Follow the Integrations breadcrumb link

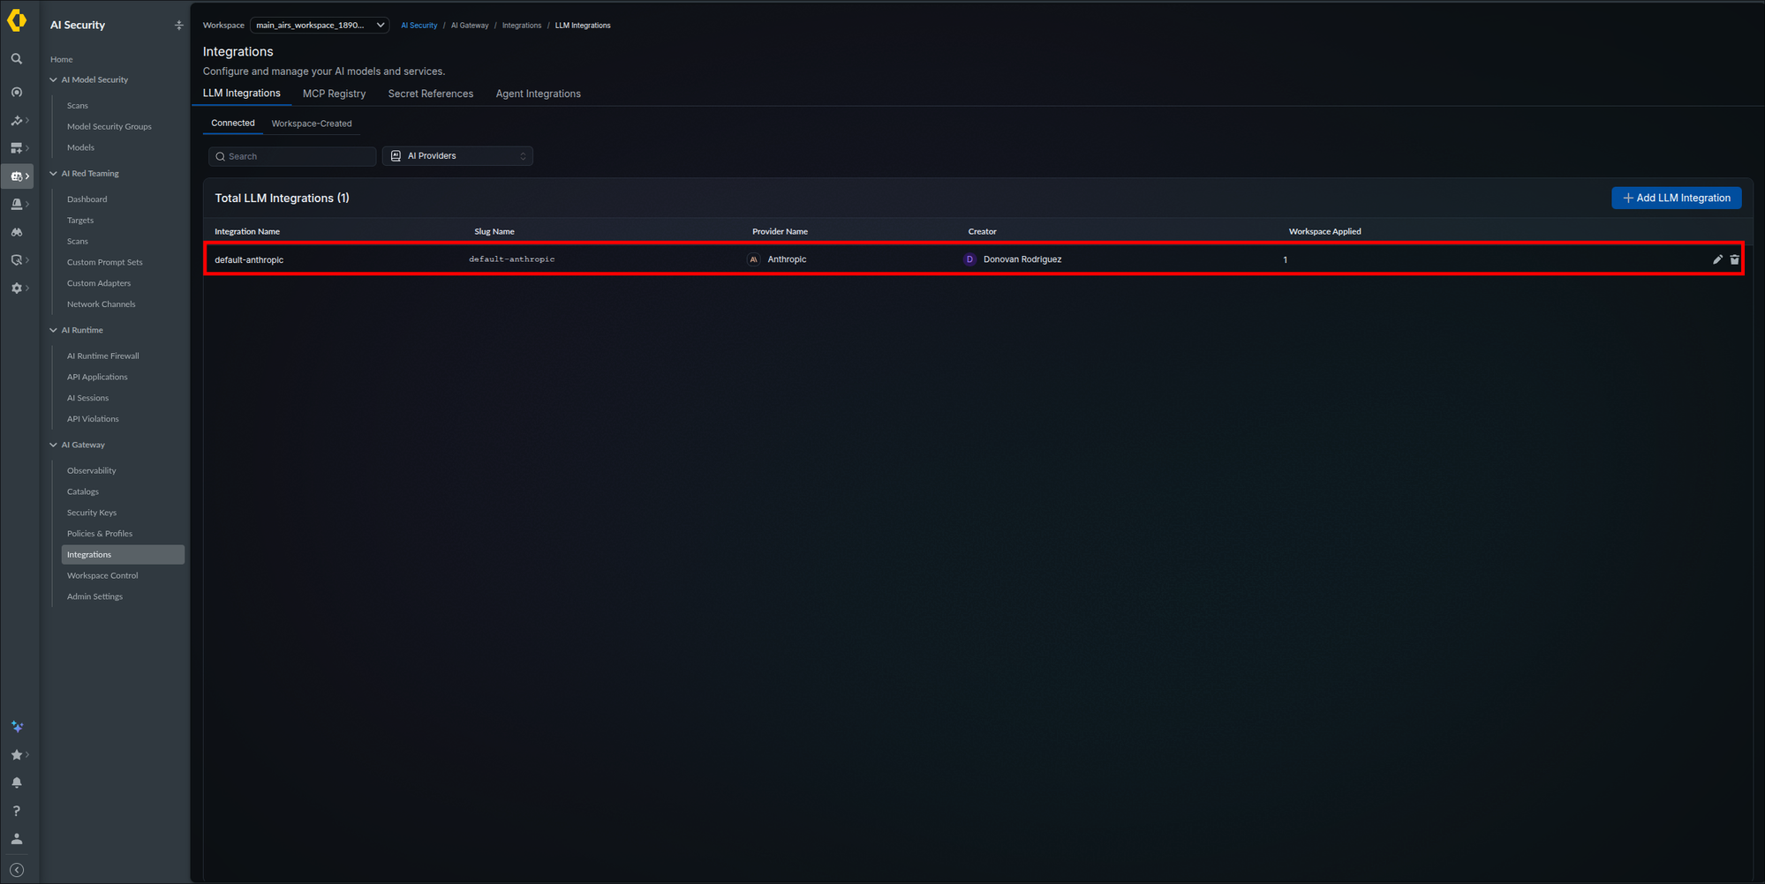[x=522, y=26]
